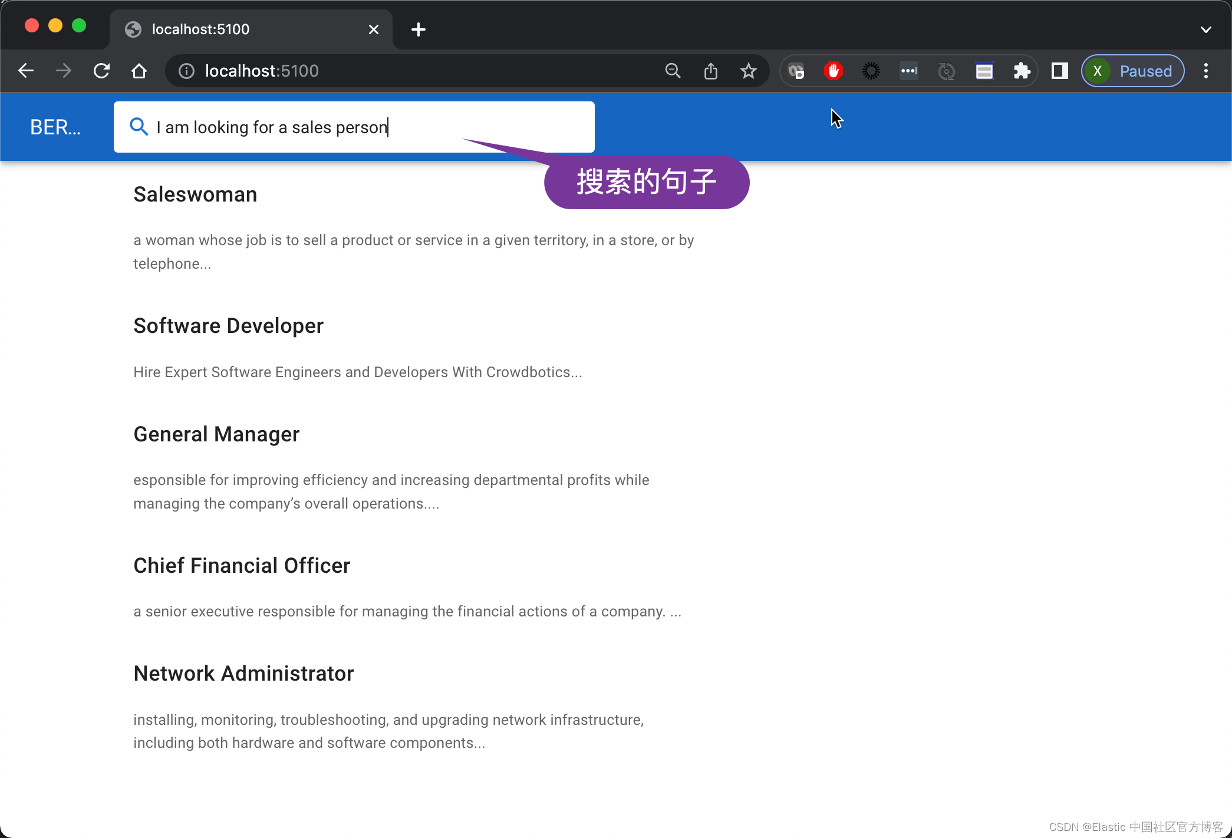Open the Paused profile button
The height and width of the screenshot is (838, 1232).
[1132, 71]
